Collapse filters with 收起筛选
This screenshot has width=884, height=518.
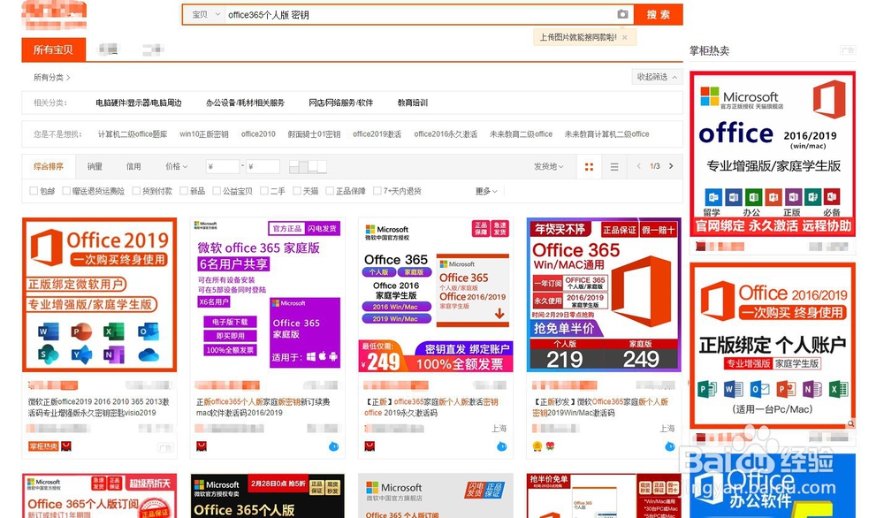(657, 77)
